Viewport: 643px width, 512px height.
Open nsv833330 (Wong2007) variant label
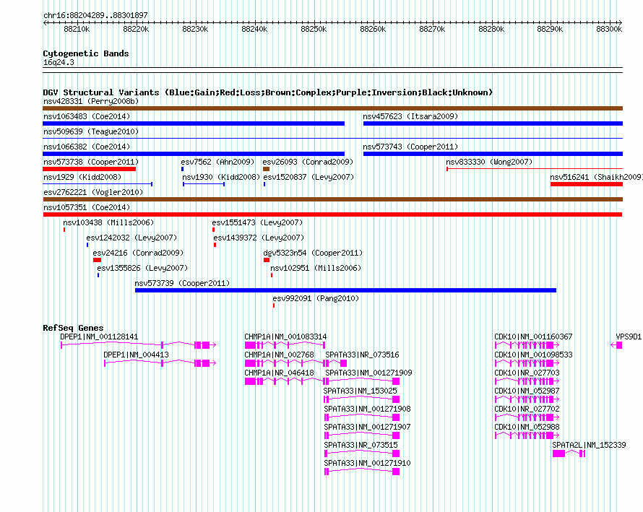489,162
